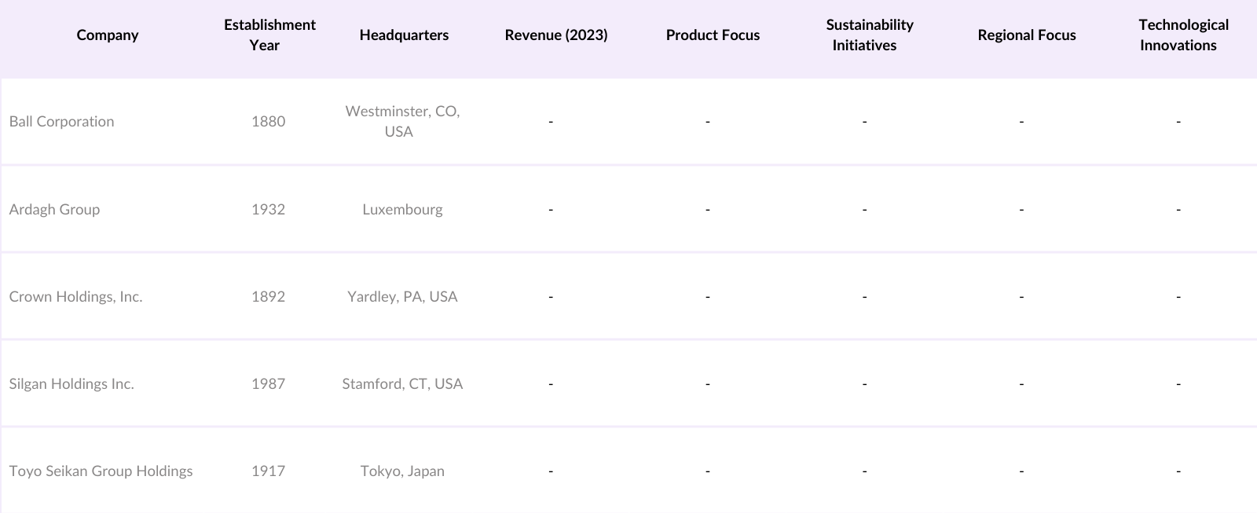This screenshot has height=513, width=1257.
Task: Click Silgan Holdings' Product Focus cell
Action: point(708,384)
